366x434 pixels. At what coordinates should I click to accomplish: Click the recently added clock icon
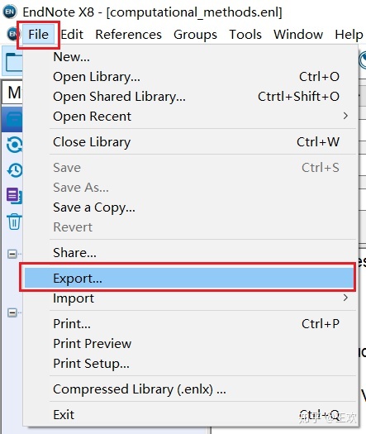pos(15,170)
